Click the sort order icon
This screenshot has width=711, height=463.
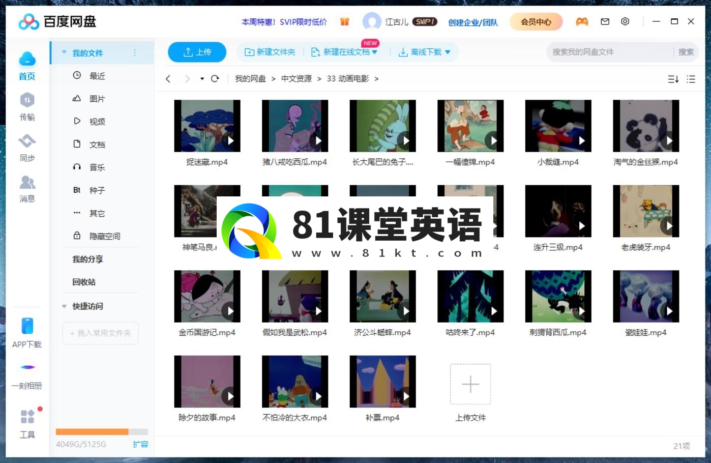point(673,79)
